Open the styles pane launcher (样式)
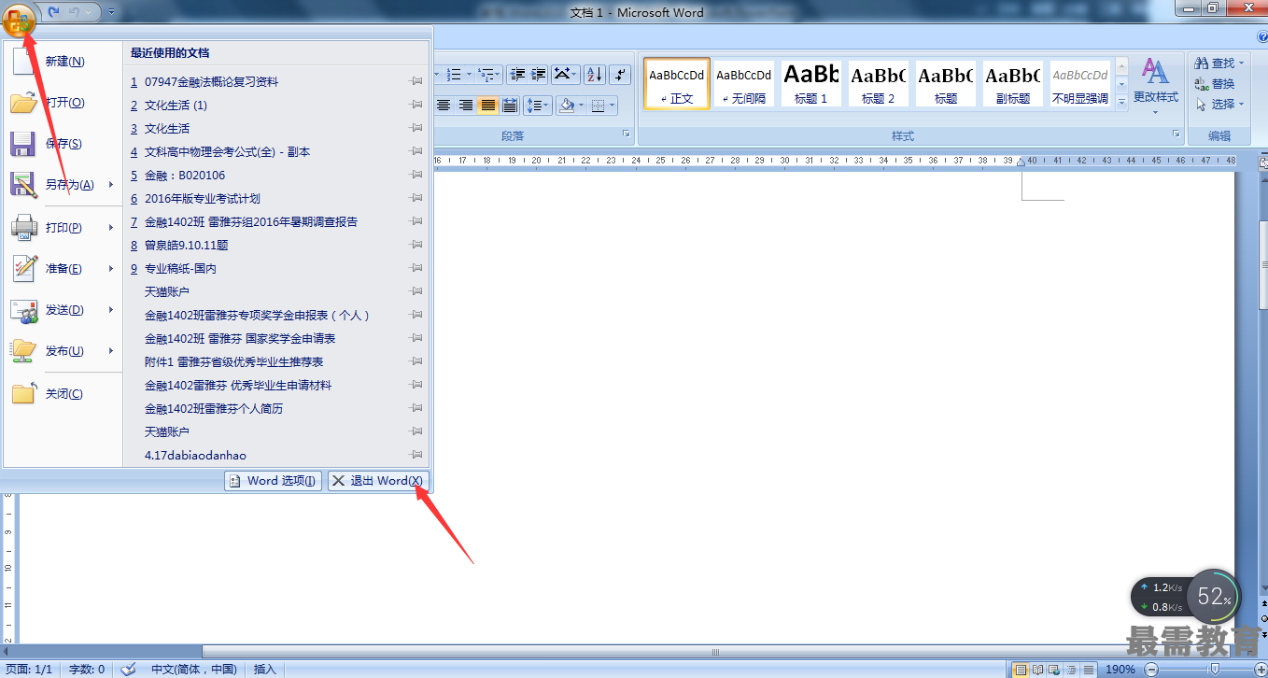Screen dimensions: 1268x678 coord(1176,135)
